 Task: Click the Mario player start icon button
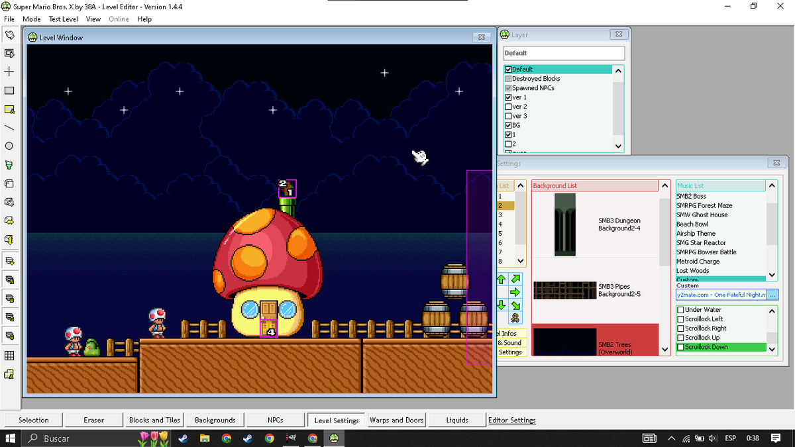515,319
